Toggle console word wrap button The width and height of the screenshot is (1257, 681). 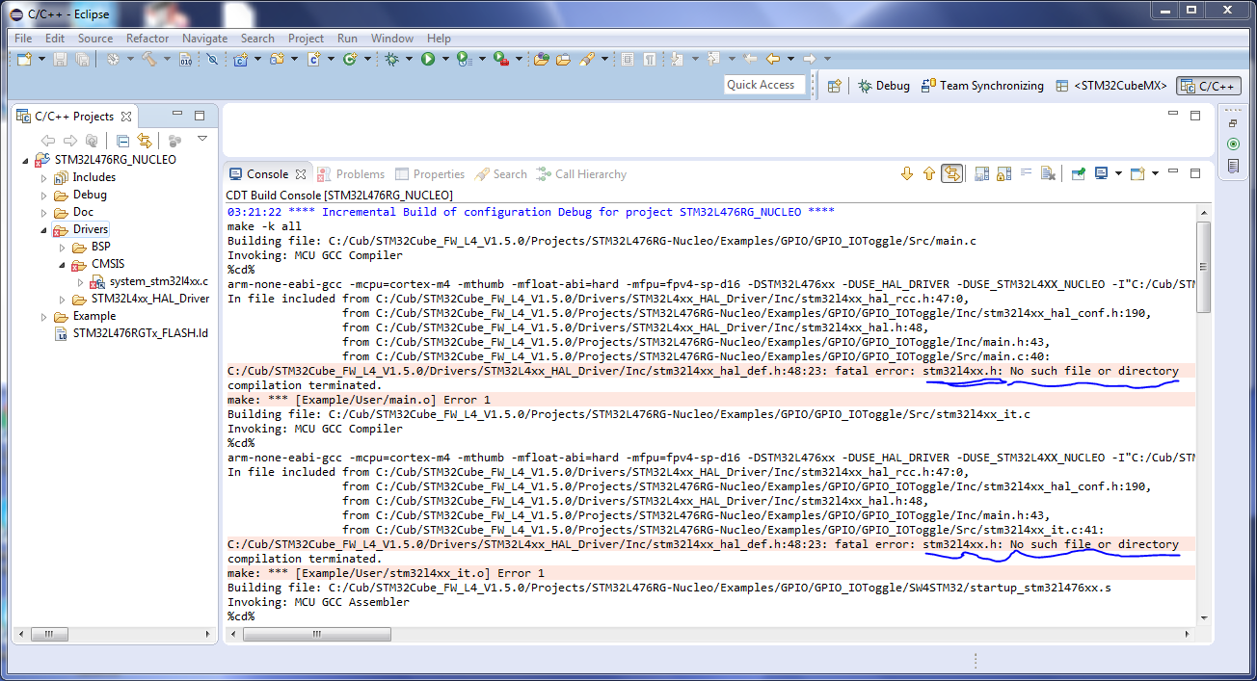coord(1026,174)
